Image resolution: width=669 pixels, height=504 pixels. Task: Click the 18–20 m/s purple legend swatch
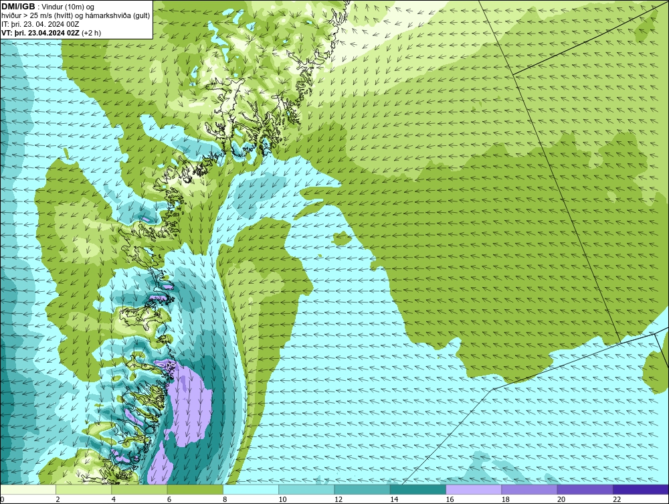[529, 489]
